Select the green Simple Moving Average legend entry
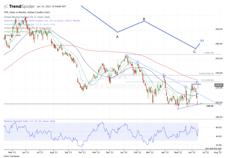The image size is (227, 158). [28, 32]
